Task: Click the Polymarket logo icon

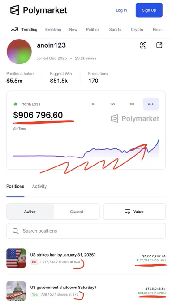Action: coord(15,10)
